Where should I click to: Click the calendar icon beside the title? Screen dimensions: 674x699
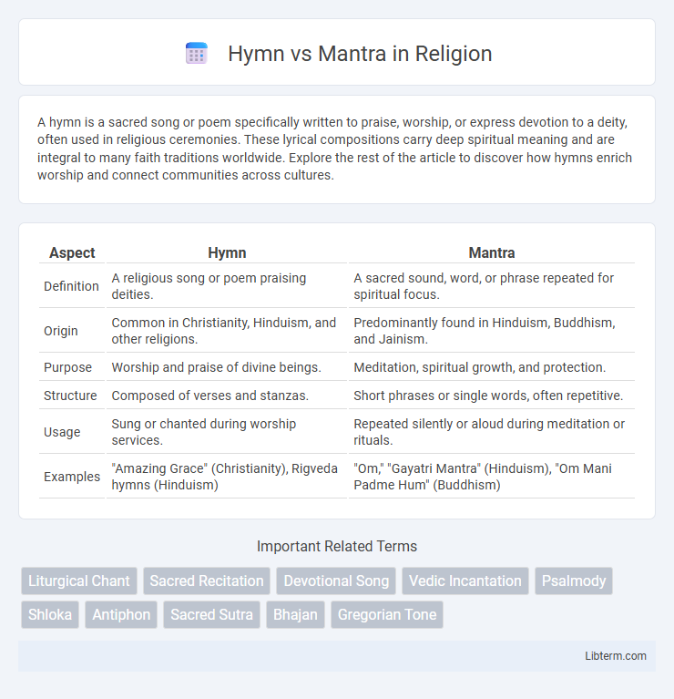(196, 54)
